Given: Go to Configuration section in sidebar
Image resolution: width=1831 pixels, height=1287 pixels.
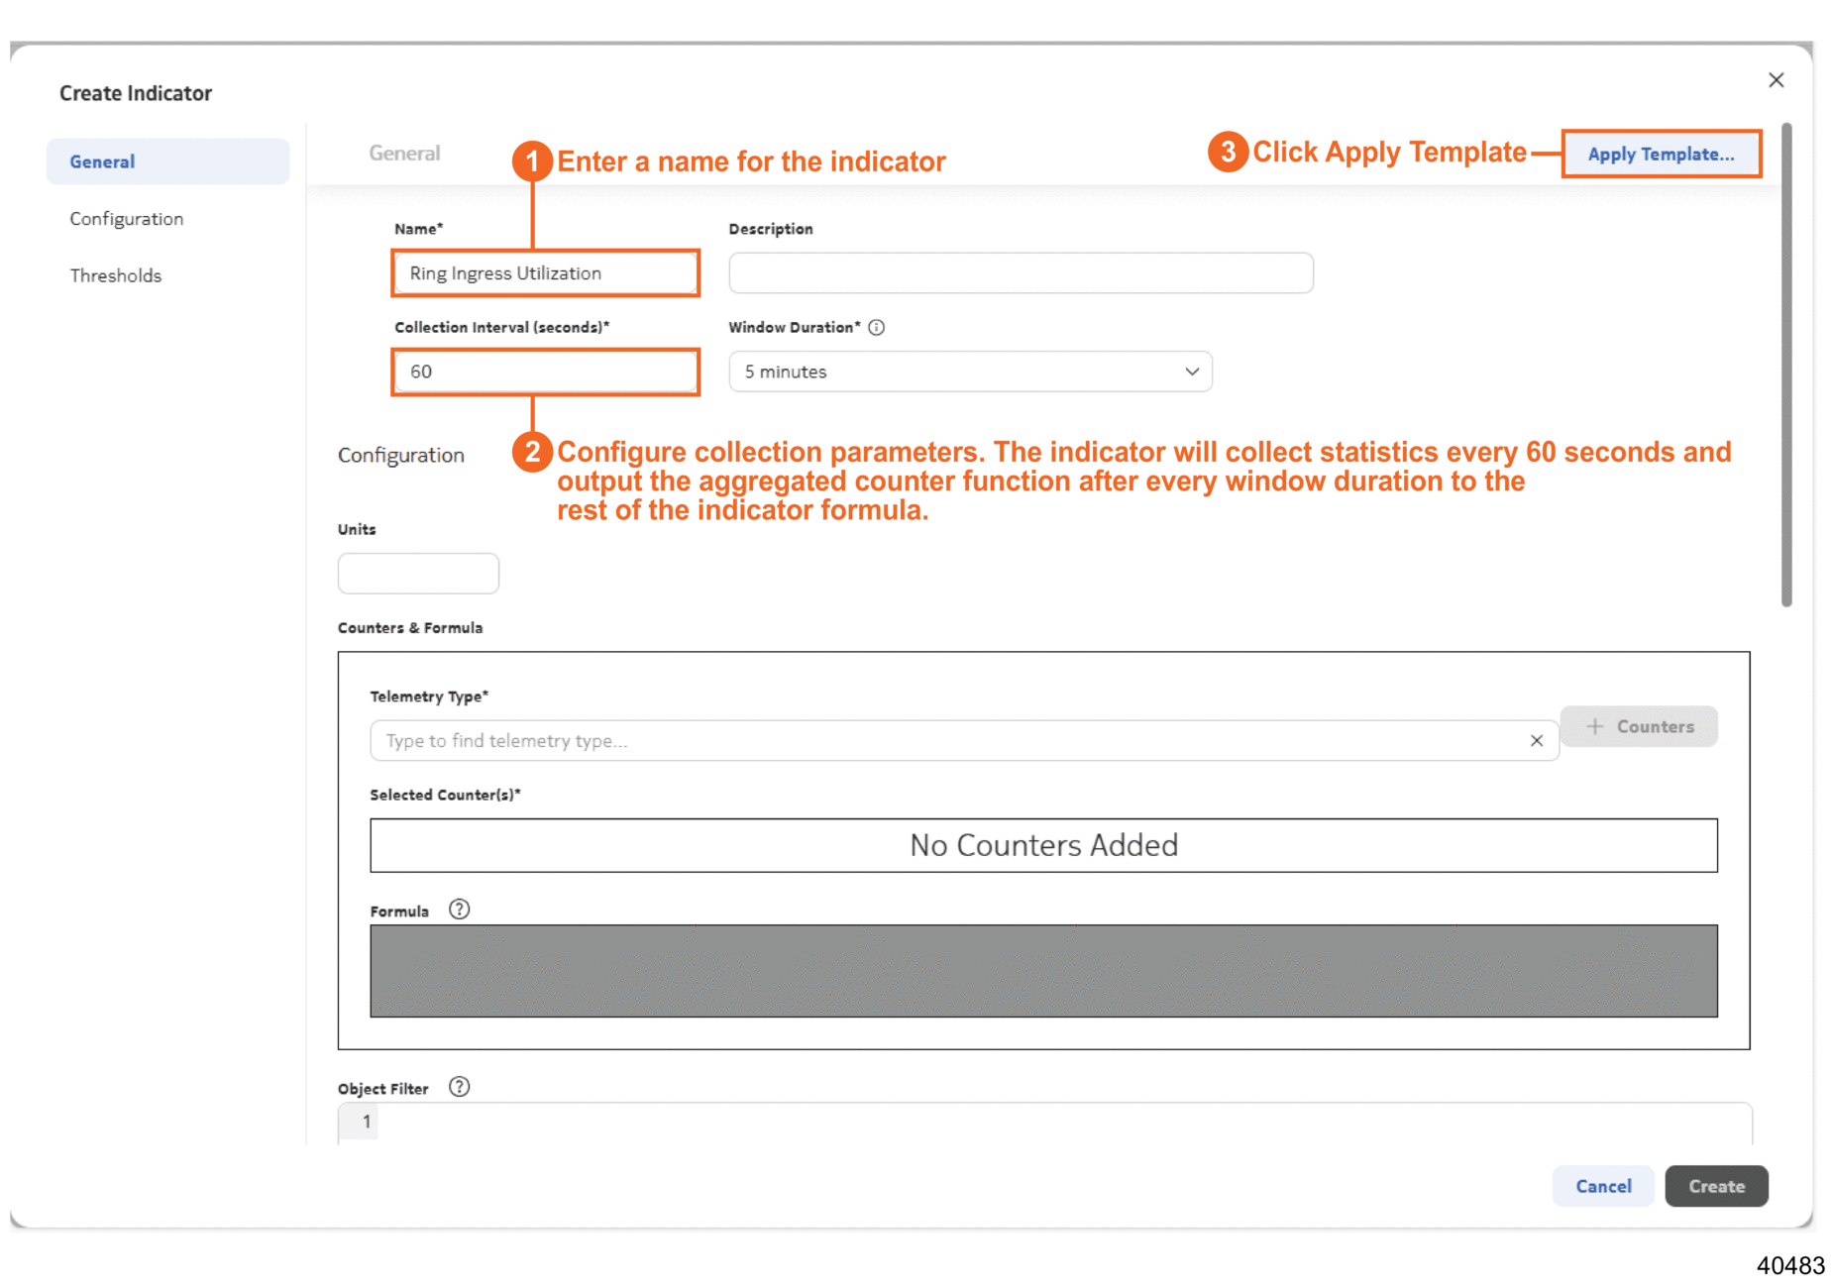Looking at the screenshot, I should pyautogui.click(x=127, y=219).
